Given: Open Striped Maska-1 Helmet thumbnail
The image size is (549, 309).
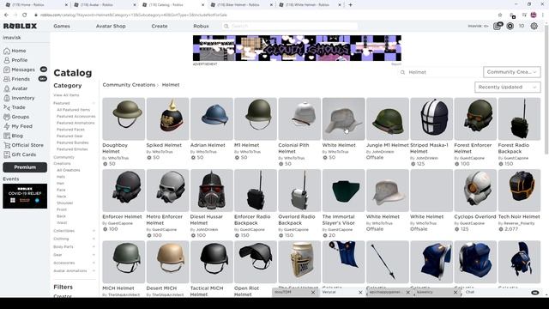Looking at the screenshot, I should (431, 119).
